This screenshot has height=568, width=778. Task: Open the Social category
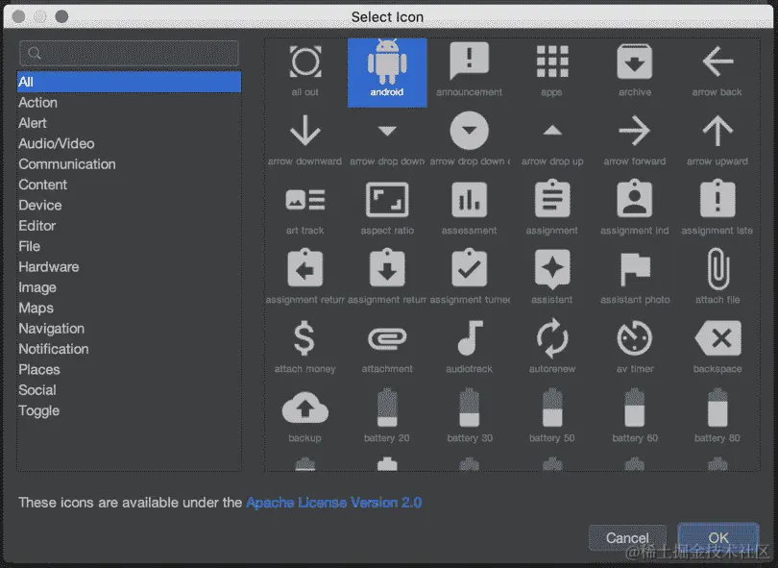[x=129, y=390]
